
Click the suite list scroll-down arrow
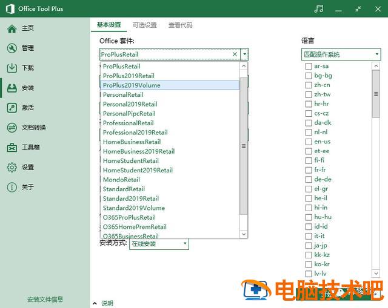[x=244, y=234]
